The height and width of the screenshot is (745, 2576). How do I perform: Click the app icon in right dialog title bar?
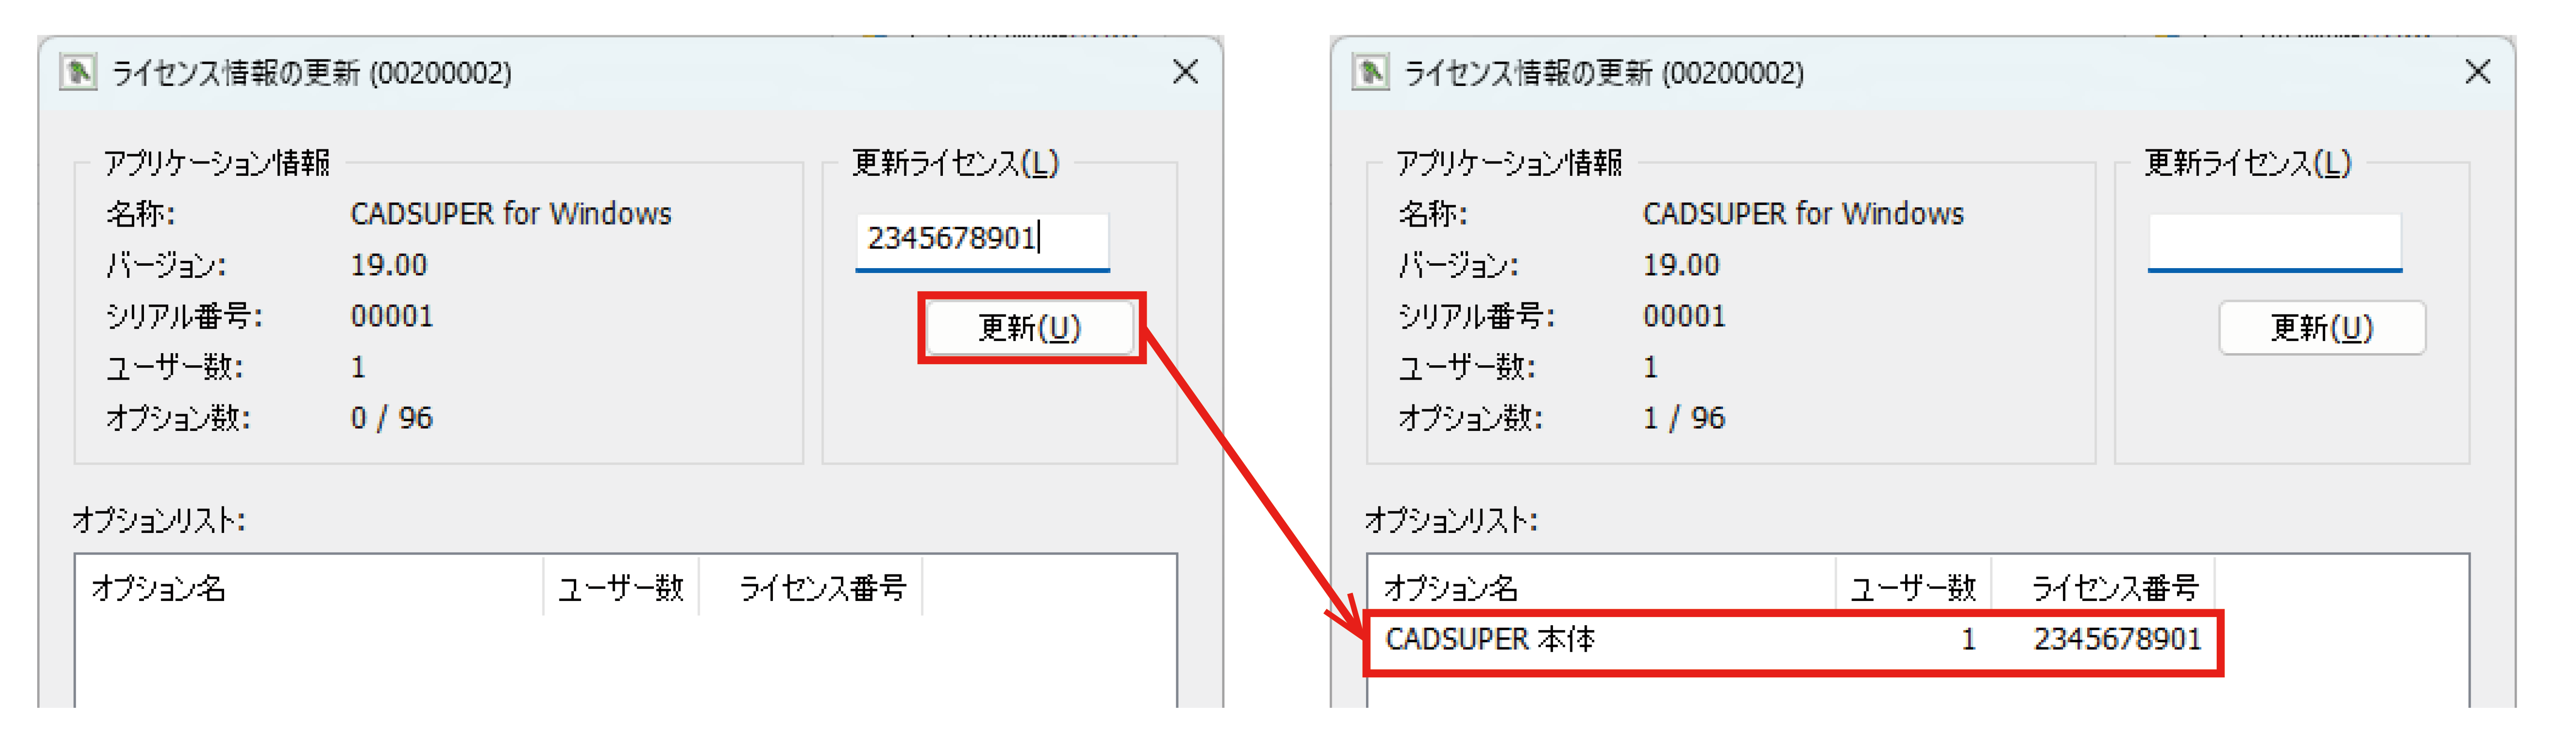click(x=1371, y=72)
